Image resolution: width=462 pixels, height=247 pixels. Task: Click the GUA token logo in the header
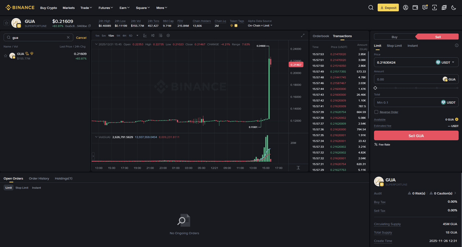tap(16, 23)
